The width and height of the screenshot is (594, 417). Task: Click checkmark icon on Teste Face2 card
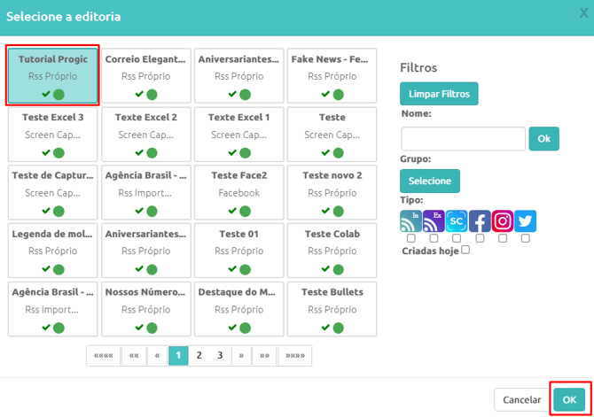232,211
